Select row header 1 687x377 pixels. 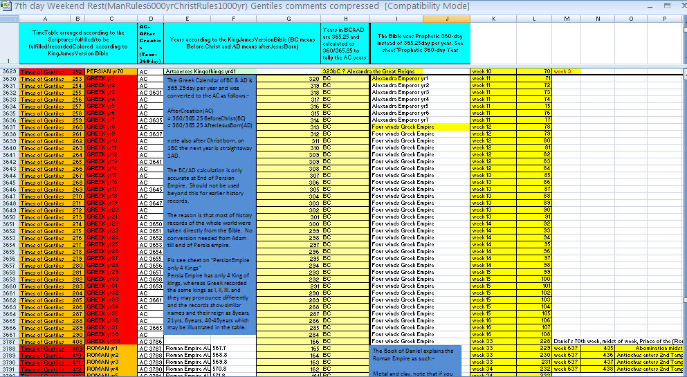click(x=9, y=44)
